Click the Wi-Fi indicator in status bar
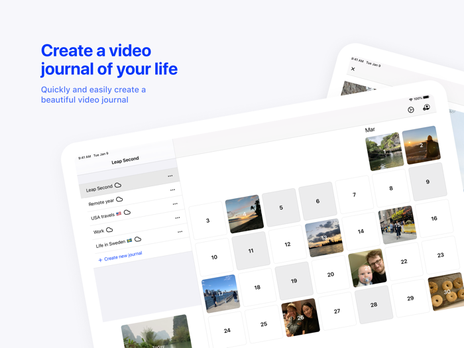 point(411,99)
